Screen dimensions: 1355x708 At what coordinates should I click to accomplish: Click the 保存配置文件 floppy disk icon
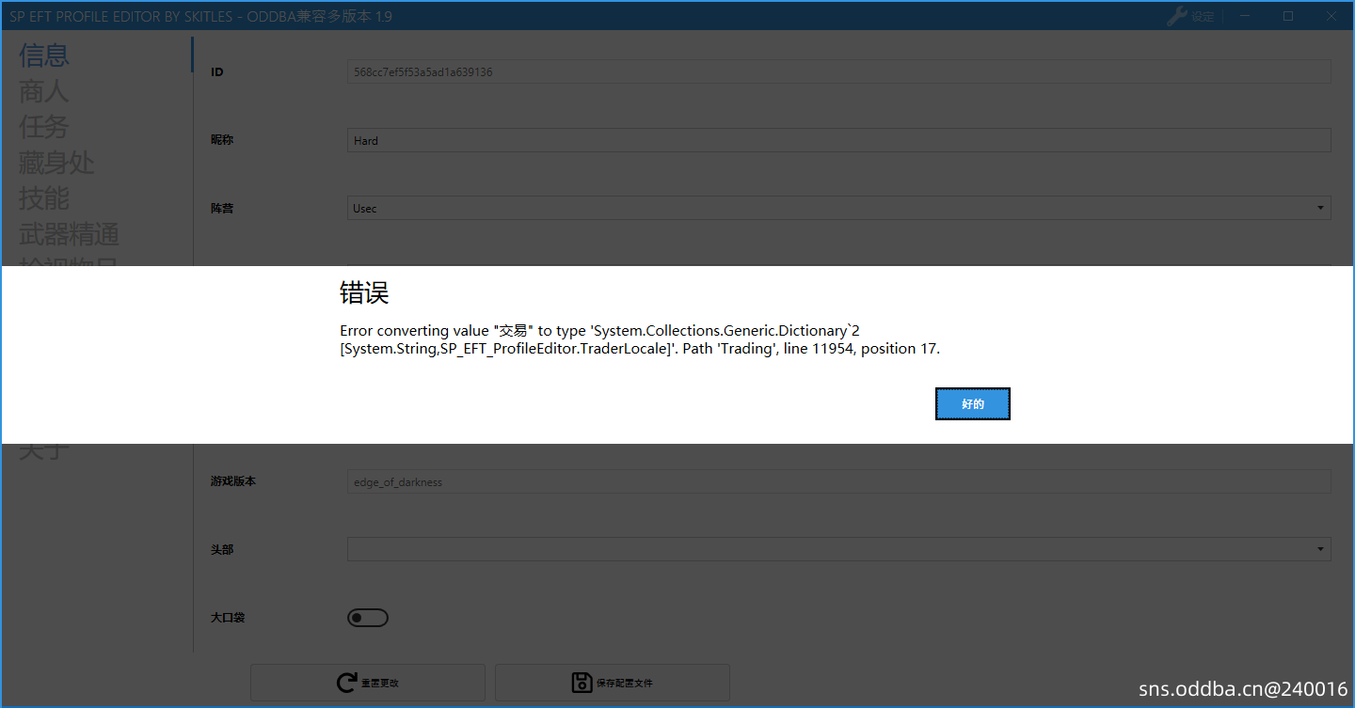pos(582,683)
